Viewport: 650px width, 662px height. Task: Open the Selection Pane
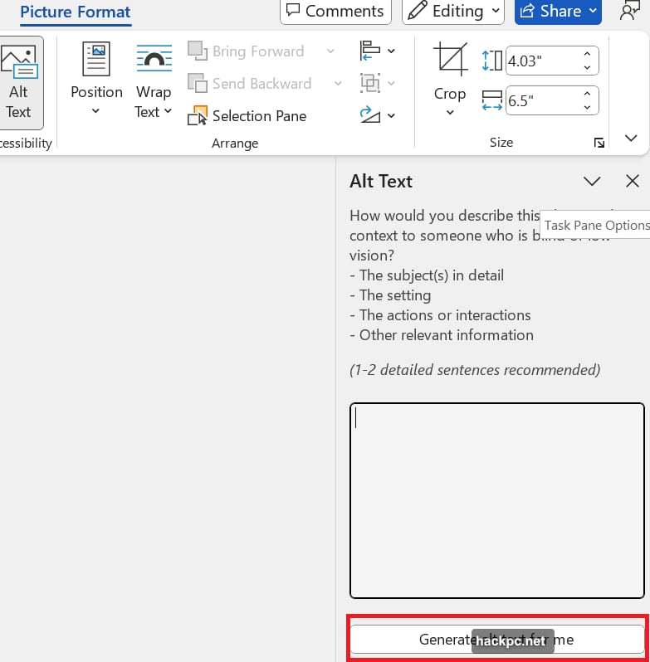[x=247, y=116]
